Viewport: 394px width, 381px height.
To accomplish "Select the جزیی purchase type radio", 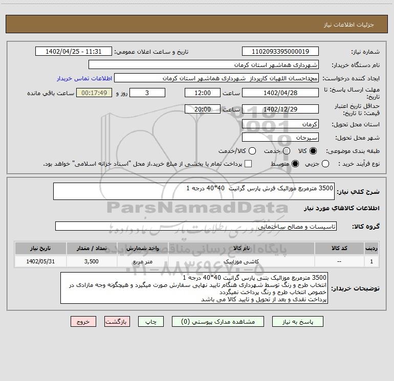I will (x=325, y=164).
